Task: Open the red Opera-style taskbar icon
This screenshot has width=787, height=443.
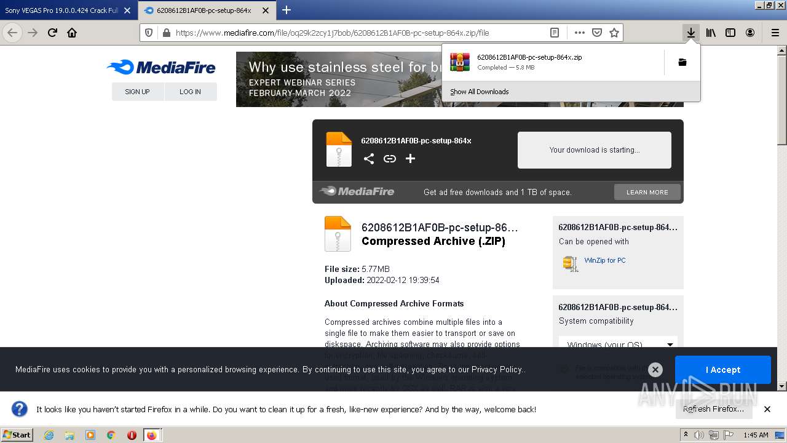Action: click(132, 435)
